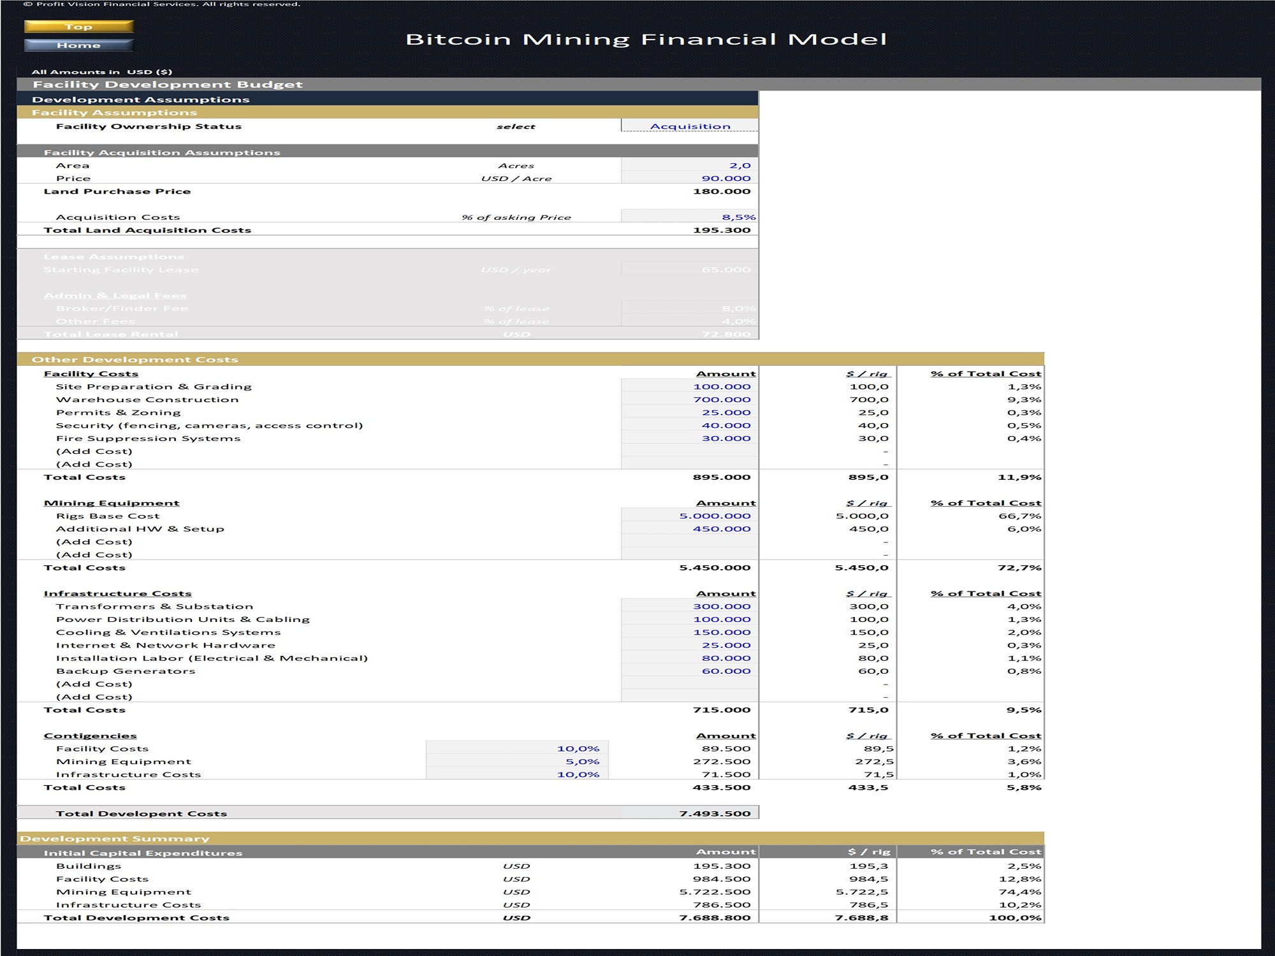Edit the Transformers & Substation amount 300.000
This screenshot has height=956, width=1275.
pyautogui.click(x=688, y=606)
